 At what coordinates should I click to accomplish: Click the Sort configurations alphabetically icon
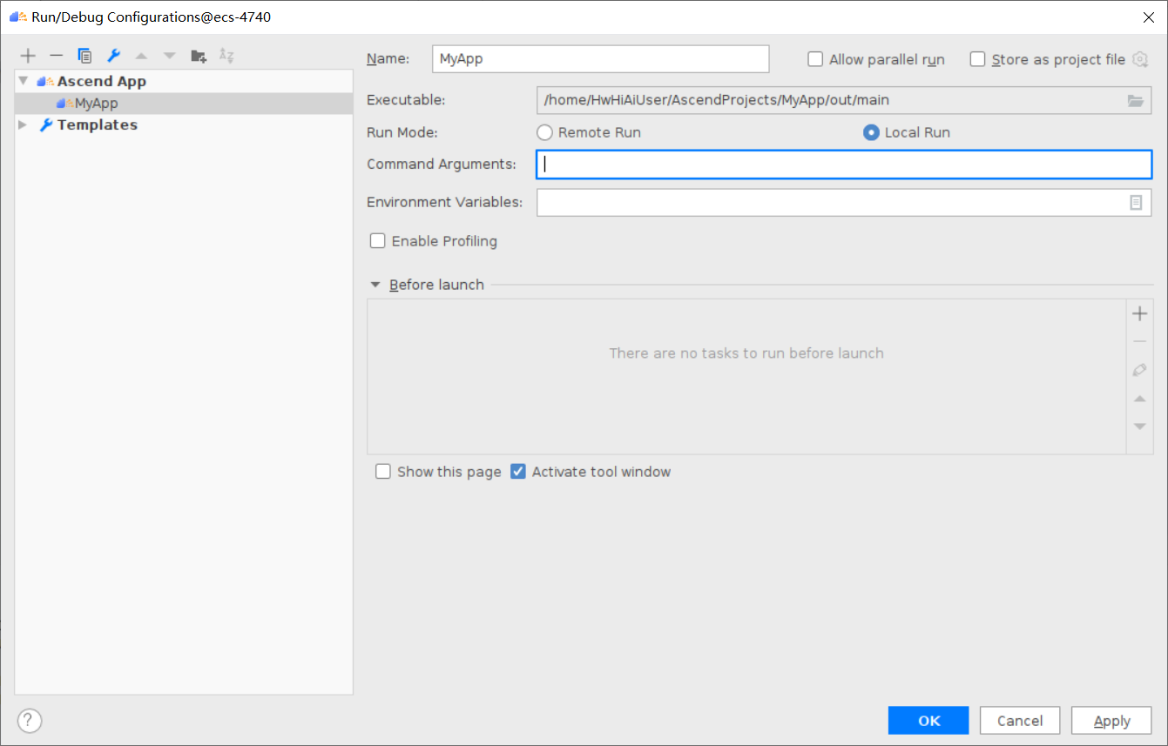coord(226,56)
